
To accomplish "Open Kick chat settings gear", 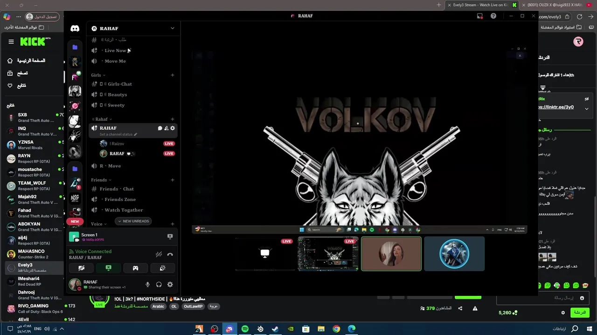I will tap(563, 313).
